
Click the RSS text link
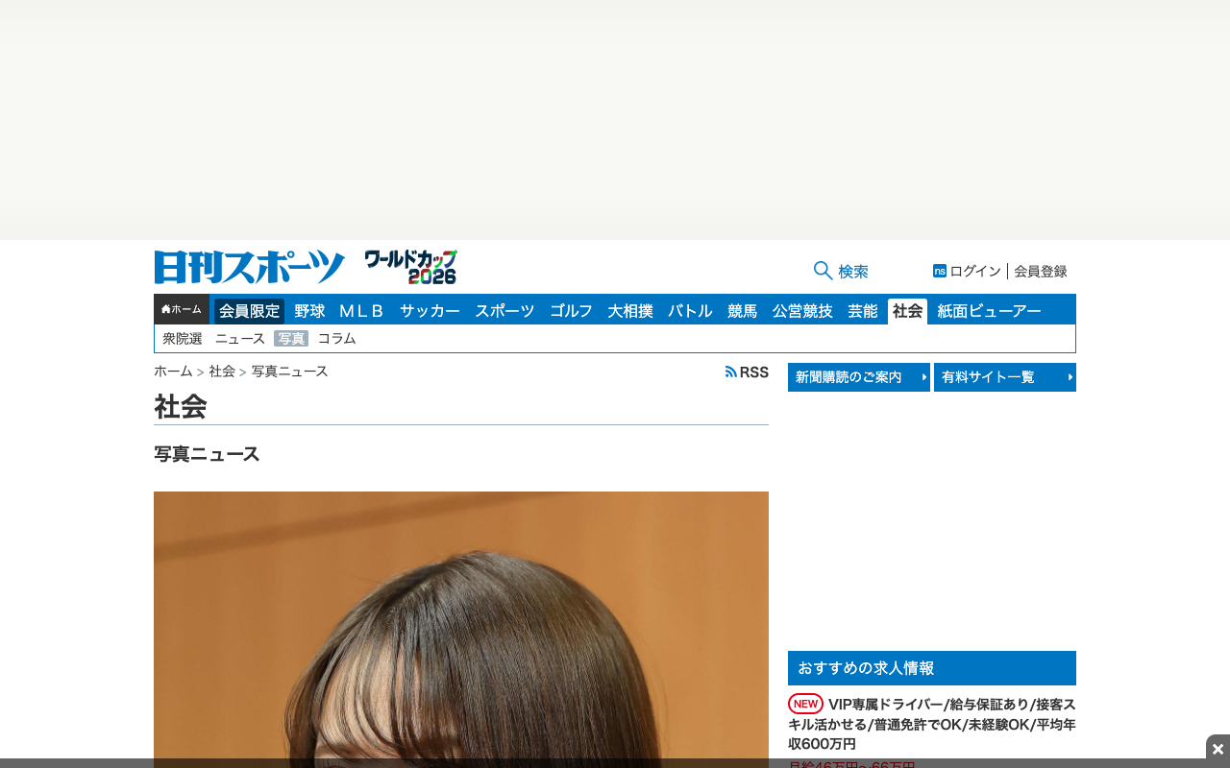[x=754, y=372]
